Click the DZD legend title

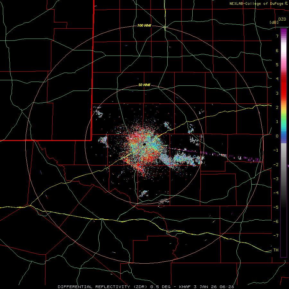click(282, 19)
